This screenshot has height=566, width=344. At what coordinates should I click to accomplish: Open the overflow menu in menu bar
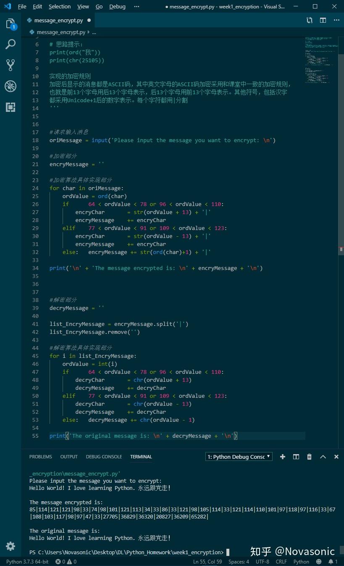coord(137,6)
